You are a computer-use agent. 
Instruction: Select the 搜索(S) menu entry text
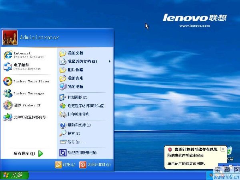click(x=74, y=134)
